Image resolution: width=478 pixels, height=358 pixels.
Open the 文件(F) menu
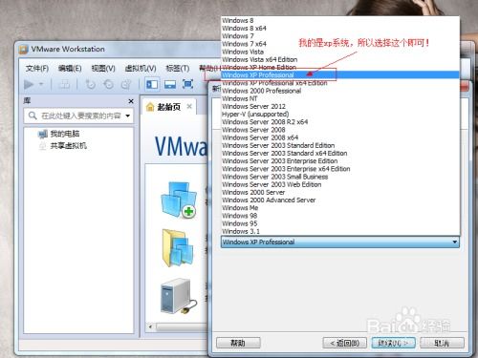tap(37, 69)
